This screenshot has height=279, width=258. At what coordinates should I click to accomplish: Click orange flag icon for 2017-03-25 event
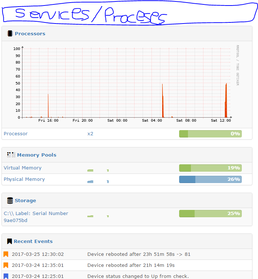click(x=6, y=254)
